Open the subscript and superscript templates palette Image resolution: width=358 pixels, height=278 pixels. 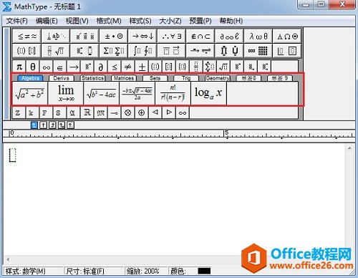(84, 51)
